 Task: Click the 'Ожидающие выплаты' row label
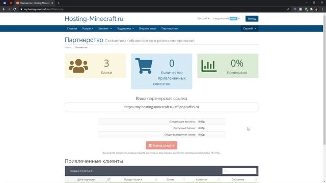tap(182, 121)
